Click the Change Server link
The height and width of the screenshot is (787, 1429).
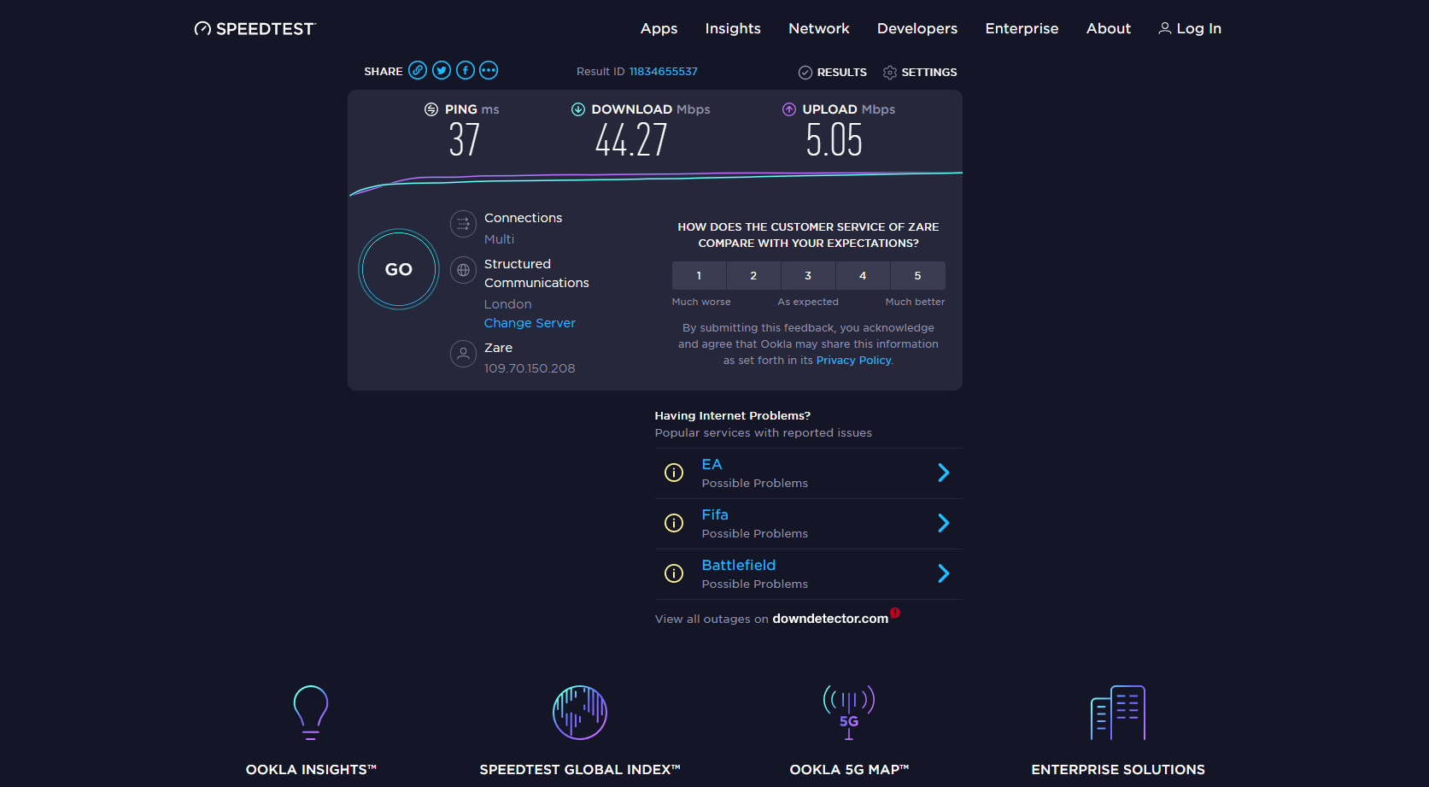click(530, 323)
